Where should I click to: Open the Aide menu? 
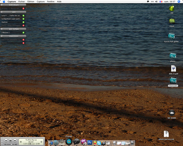click(x=59, y=2)
